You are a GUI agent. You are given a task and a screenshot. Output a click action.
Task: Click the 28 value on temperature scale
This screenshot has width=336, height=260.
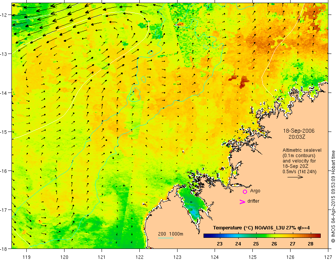310,244
